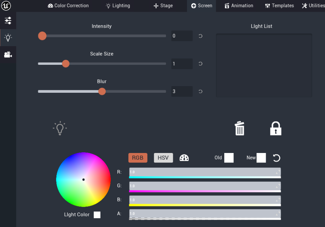The height and width of the screenshot is (227, 325).
Task: Switch to the Lighting tab
Action: point(118,6)
